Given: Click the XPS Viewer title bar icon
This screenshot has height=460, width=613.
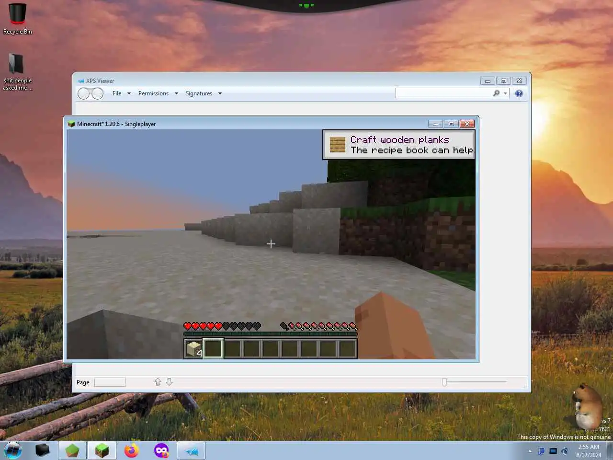Looking at the screenshot, I should [81, 80].
